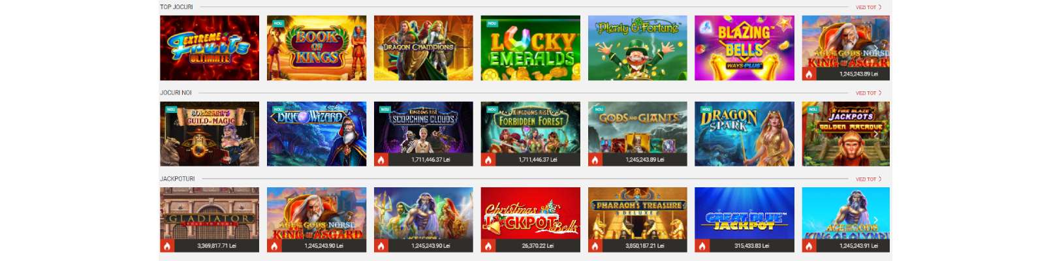
Task: Click the NOU badge on Lucky Emeralds
Action: pyautogui.click(x=492, y=23)
